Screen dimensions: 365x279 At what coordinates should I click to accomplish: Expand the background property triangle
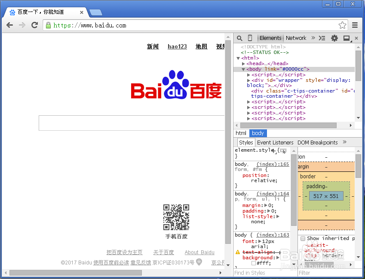(x=278, y=258)
